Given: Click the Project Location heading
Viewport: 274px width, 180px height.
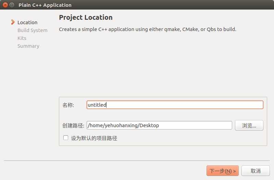Looking at the screenshot, I should [x=86, y=17].
